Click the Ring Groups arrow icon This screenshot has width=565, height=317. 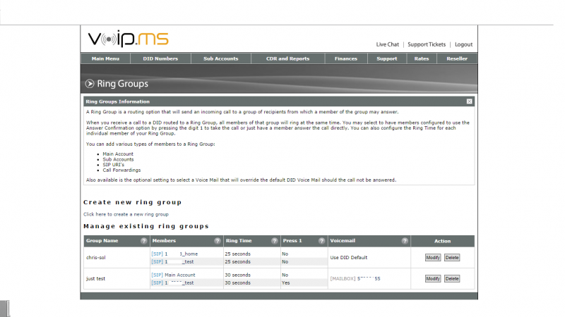click(x=90, y=84)
